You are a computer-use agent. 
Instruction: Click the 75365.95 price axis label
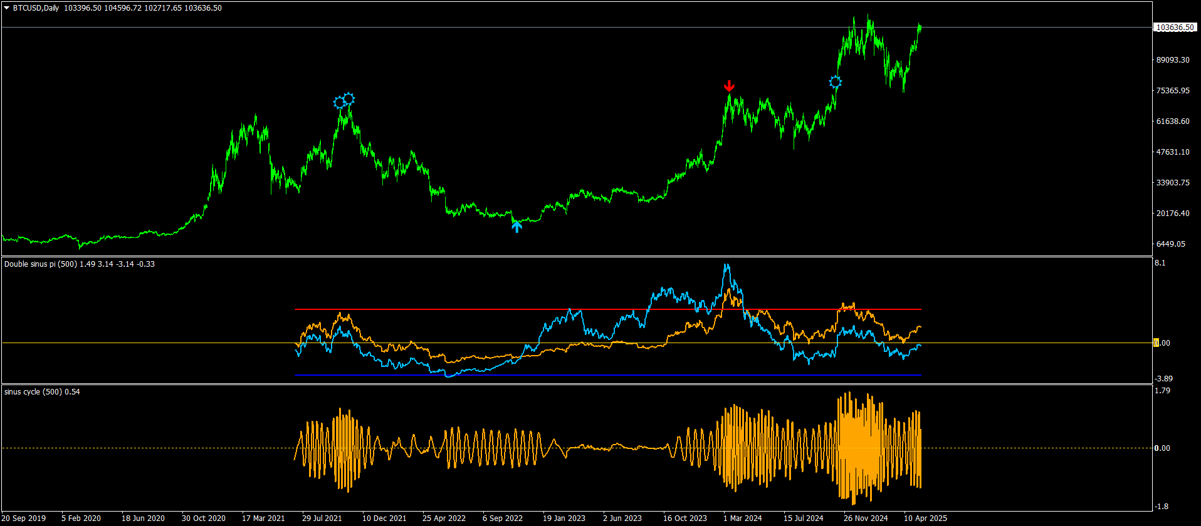[1173, 91]
